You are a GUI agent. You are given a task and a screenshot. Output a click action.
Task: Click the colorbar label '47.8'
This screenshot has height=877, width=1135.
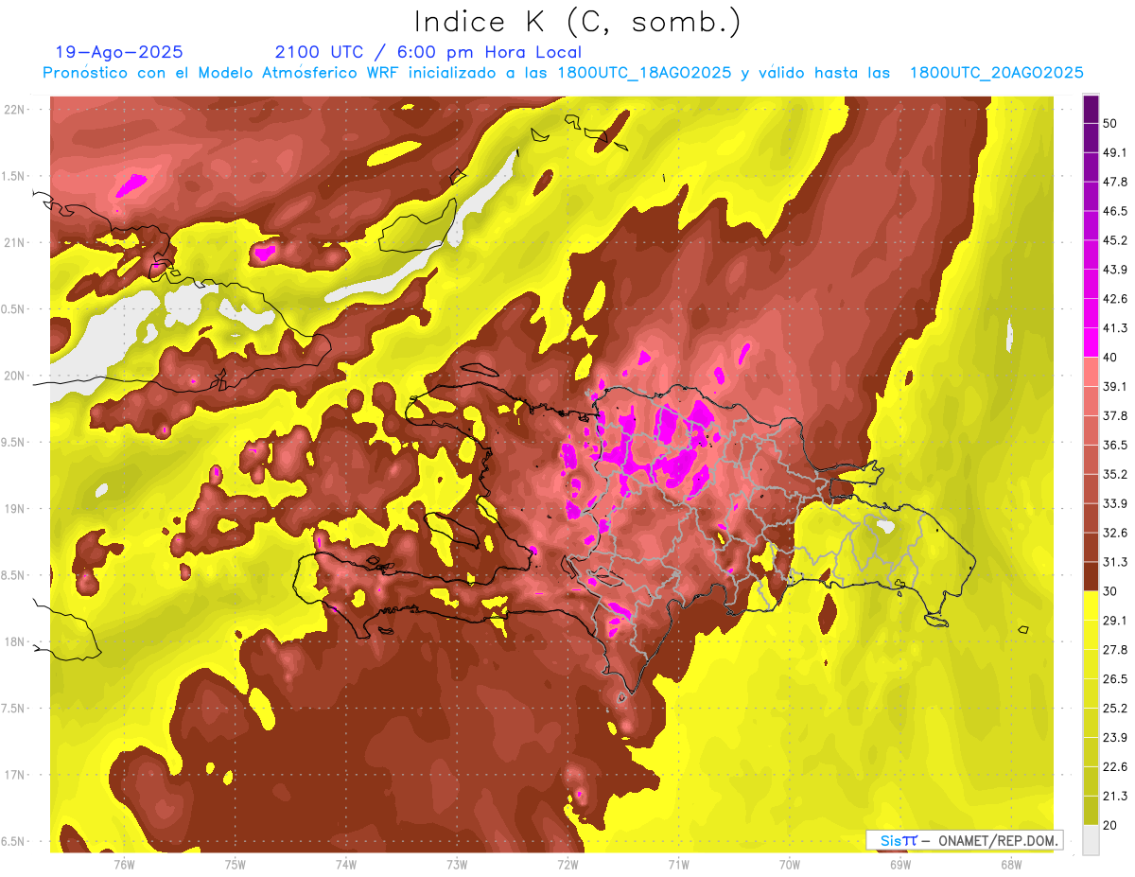tap(1115, 183)
